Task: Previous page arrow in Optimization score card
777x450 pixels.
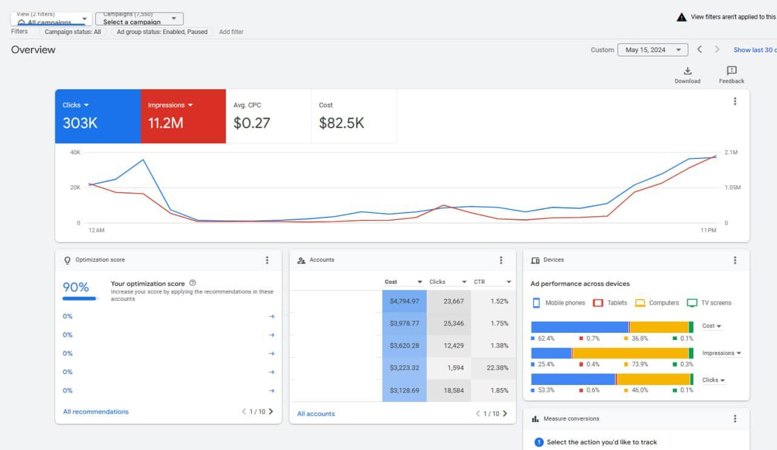Action: tap(244, 411)
